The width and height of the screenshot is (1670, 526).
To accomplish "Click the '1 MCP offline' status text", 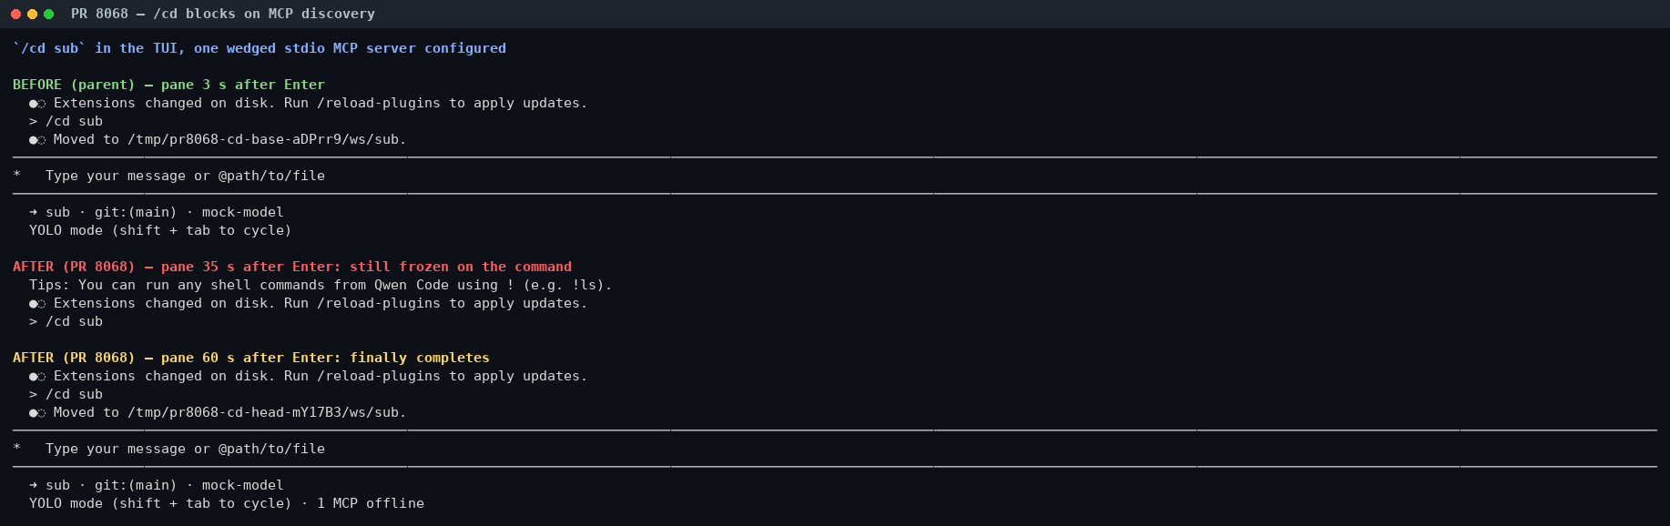I will pyautogui.click(x=371, y=503).
